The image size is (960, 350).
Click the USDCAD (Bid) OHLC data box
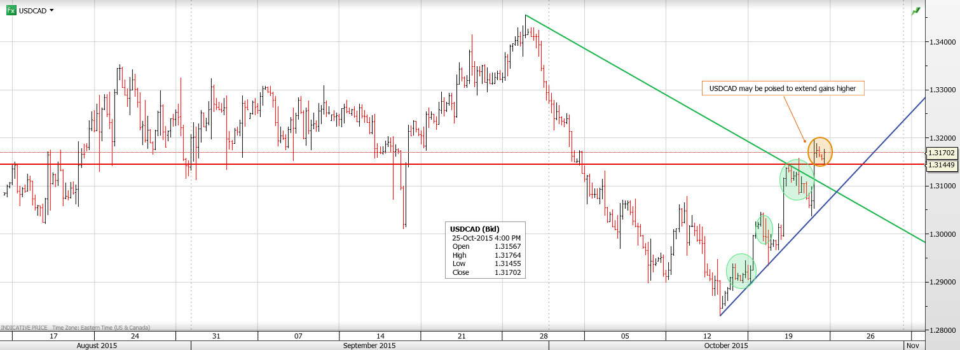point(485,250)
